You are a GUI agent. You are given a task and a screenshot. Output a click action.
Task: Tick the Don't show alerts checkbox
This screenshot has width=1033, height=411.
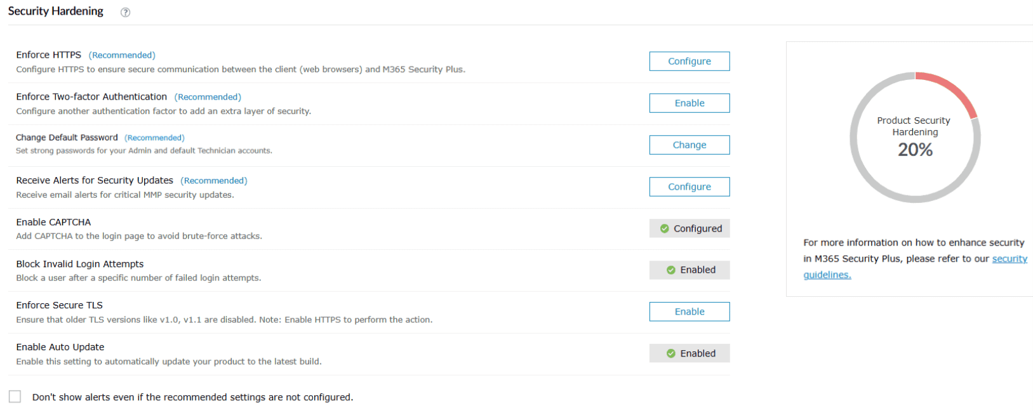point(15,397)
